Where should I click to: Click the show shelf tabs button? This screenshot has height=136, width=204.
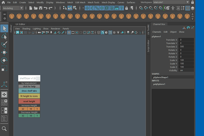coord(29,91)
